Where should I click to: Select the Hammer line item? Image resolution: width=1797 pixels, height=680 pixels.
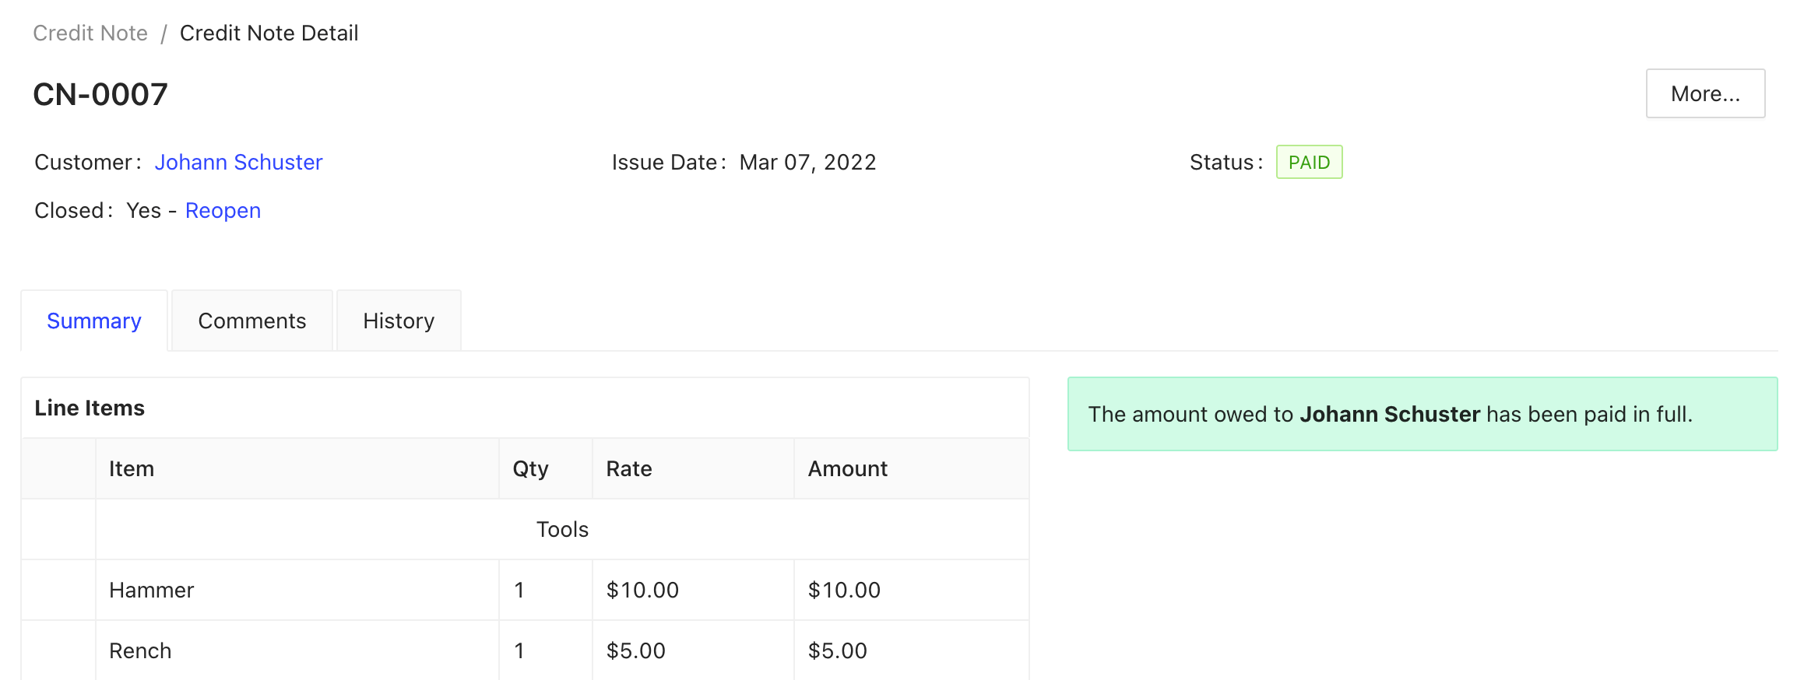pos(152,590)
